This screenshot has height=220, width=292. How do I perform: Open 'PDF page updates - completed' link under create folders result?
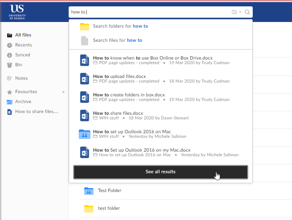coord(129,100)
